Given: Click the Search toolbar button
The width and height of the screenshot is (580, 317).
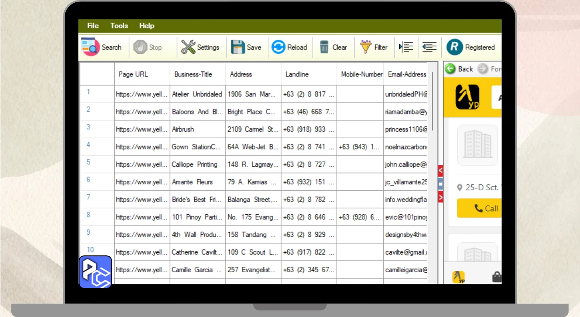Looking at the screenshot, I should click(x=102, y=47).
